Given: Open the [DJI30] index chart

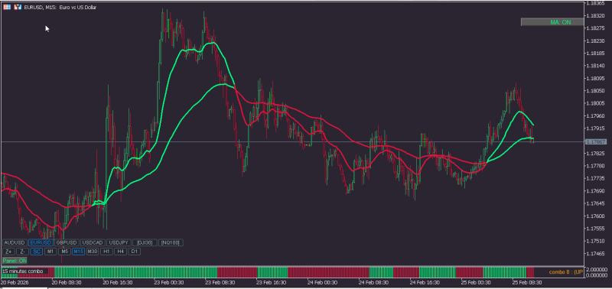Looking at the screenshot, I should point(145,242).
